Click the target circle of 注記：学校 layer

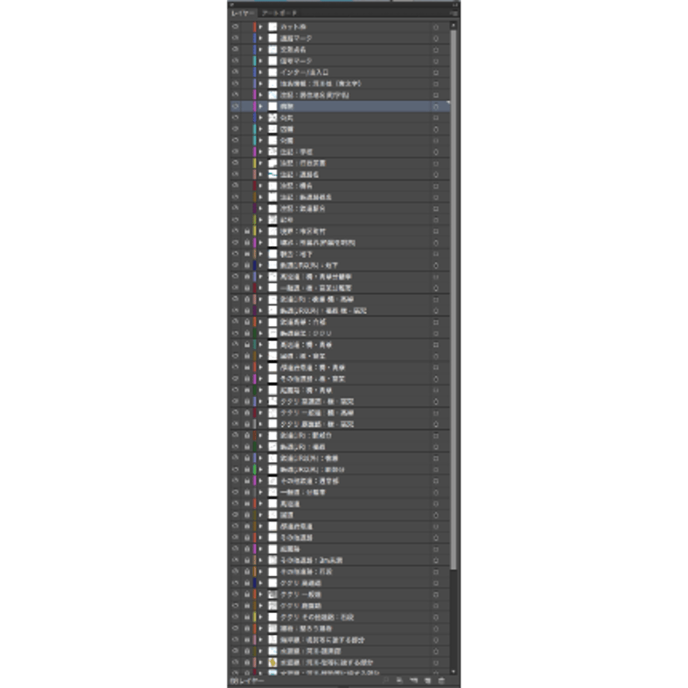[436, 152]
